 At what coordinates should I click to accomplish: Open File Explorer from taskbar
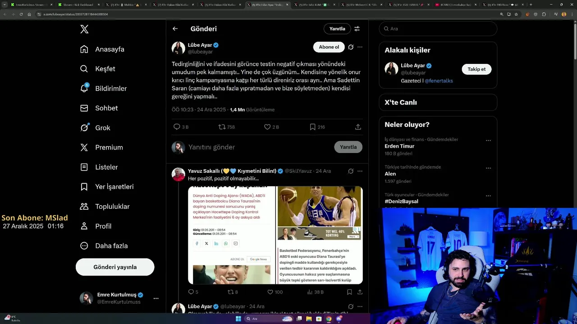pos(309,319)
